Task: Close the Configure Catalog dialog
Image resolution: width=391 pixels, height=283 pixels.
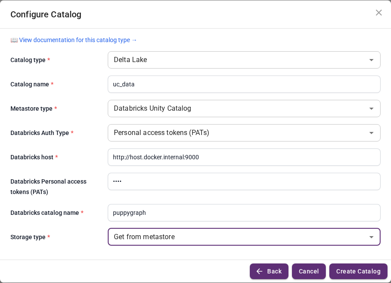Action: [378, 13]
